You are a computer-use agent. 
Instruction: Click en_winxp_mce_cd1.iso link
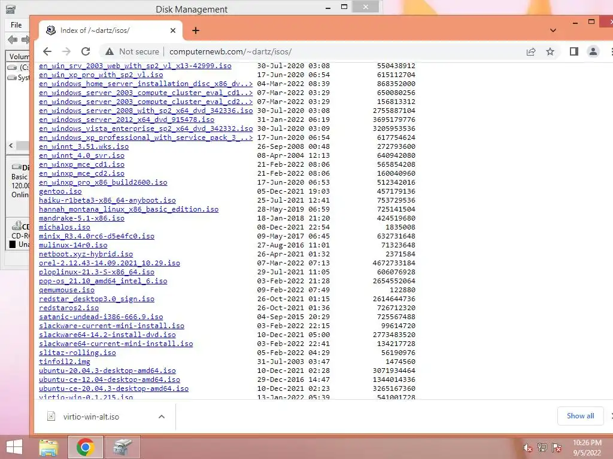click(81, 165)
